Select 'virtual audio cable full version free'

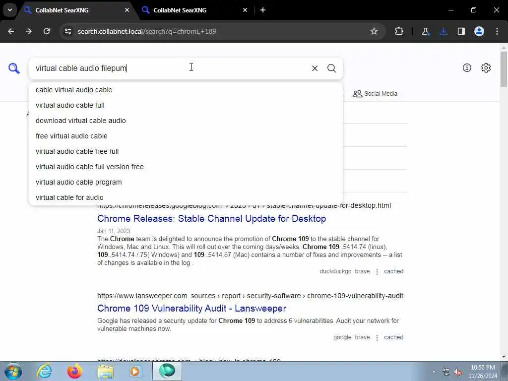tap(186, 167)
